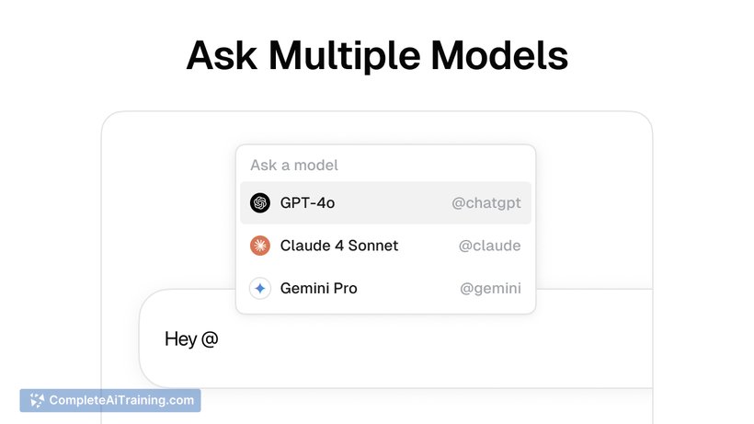Choose Gemini Pro from the list
This screenshot has width=754, height=424.
[385, 289]
